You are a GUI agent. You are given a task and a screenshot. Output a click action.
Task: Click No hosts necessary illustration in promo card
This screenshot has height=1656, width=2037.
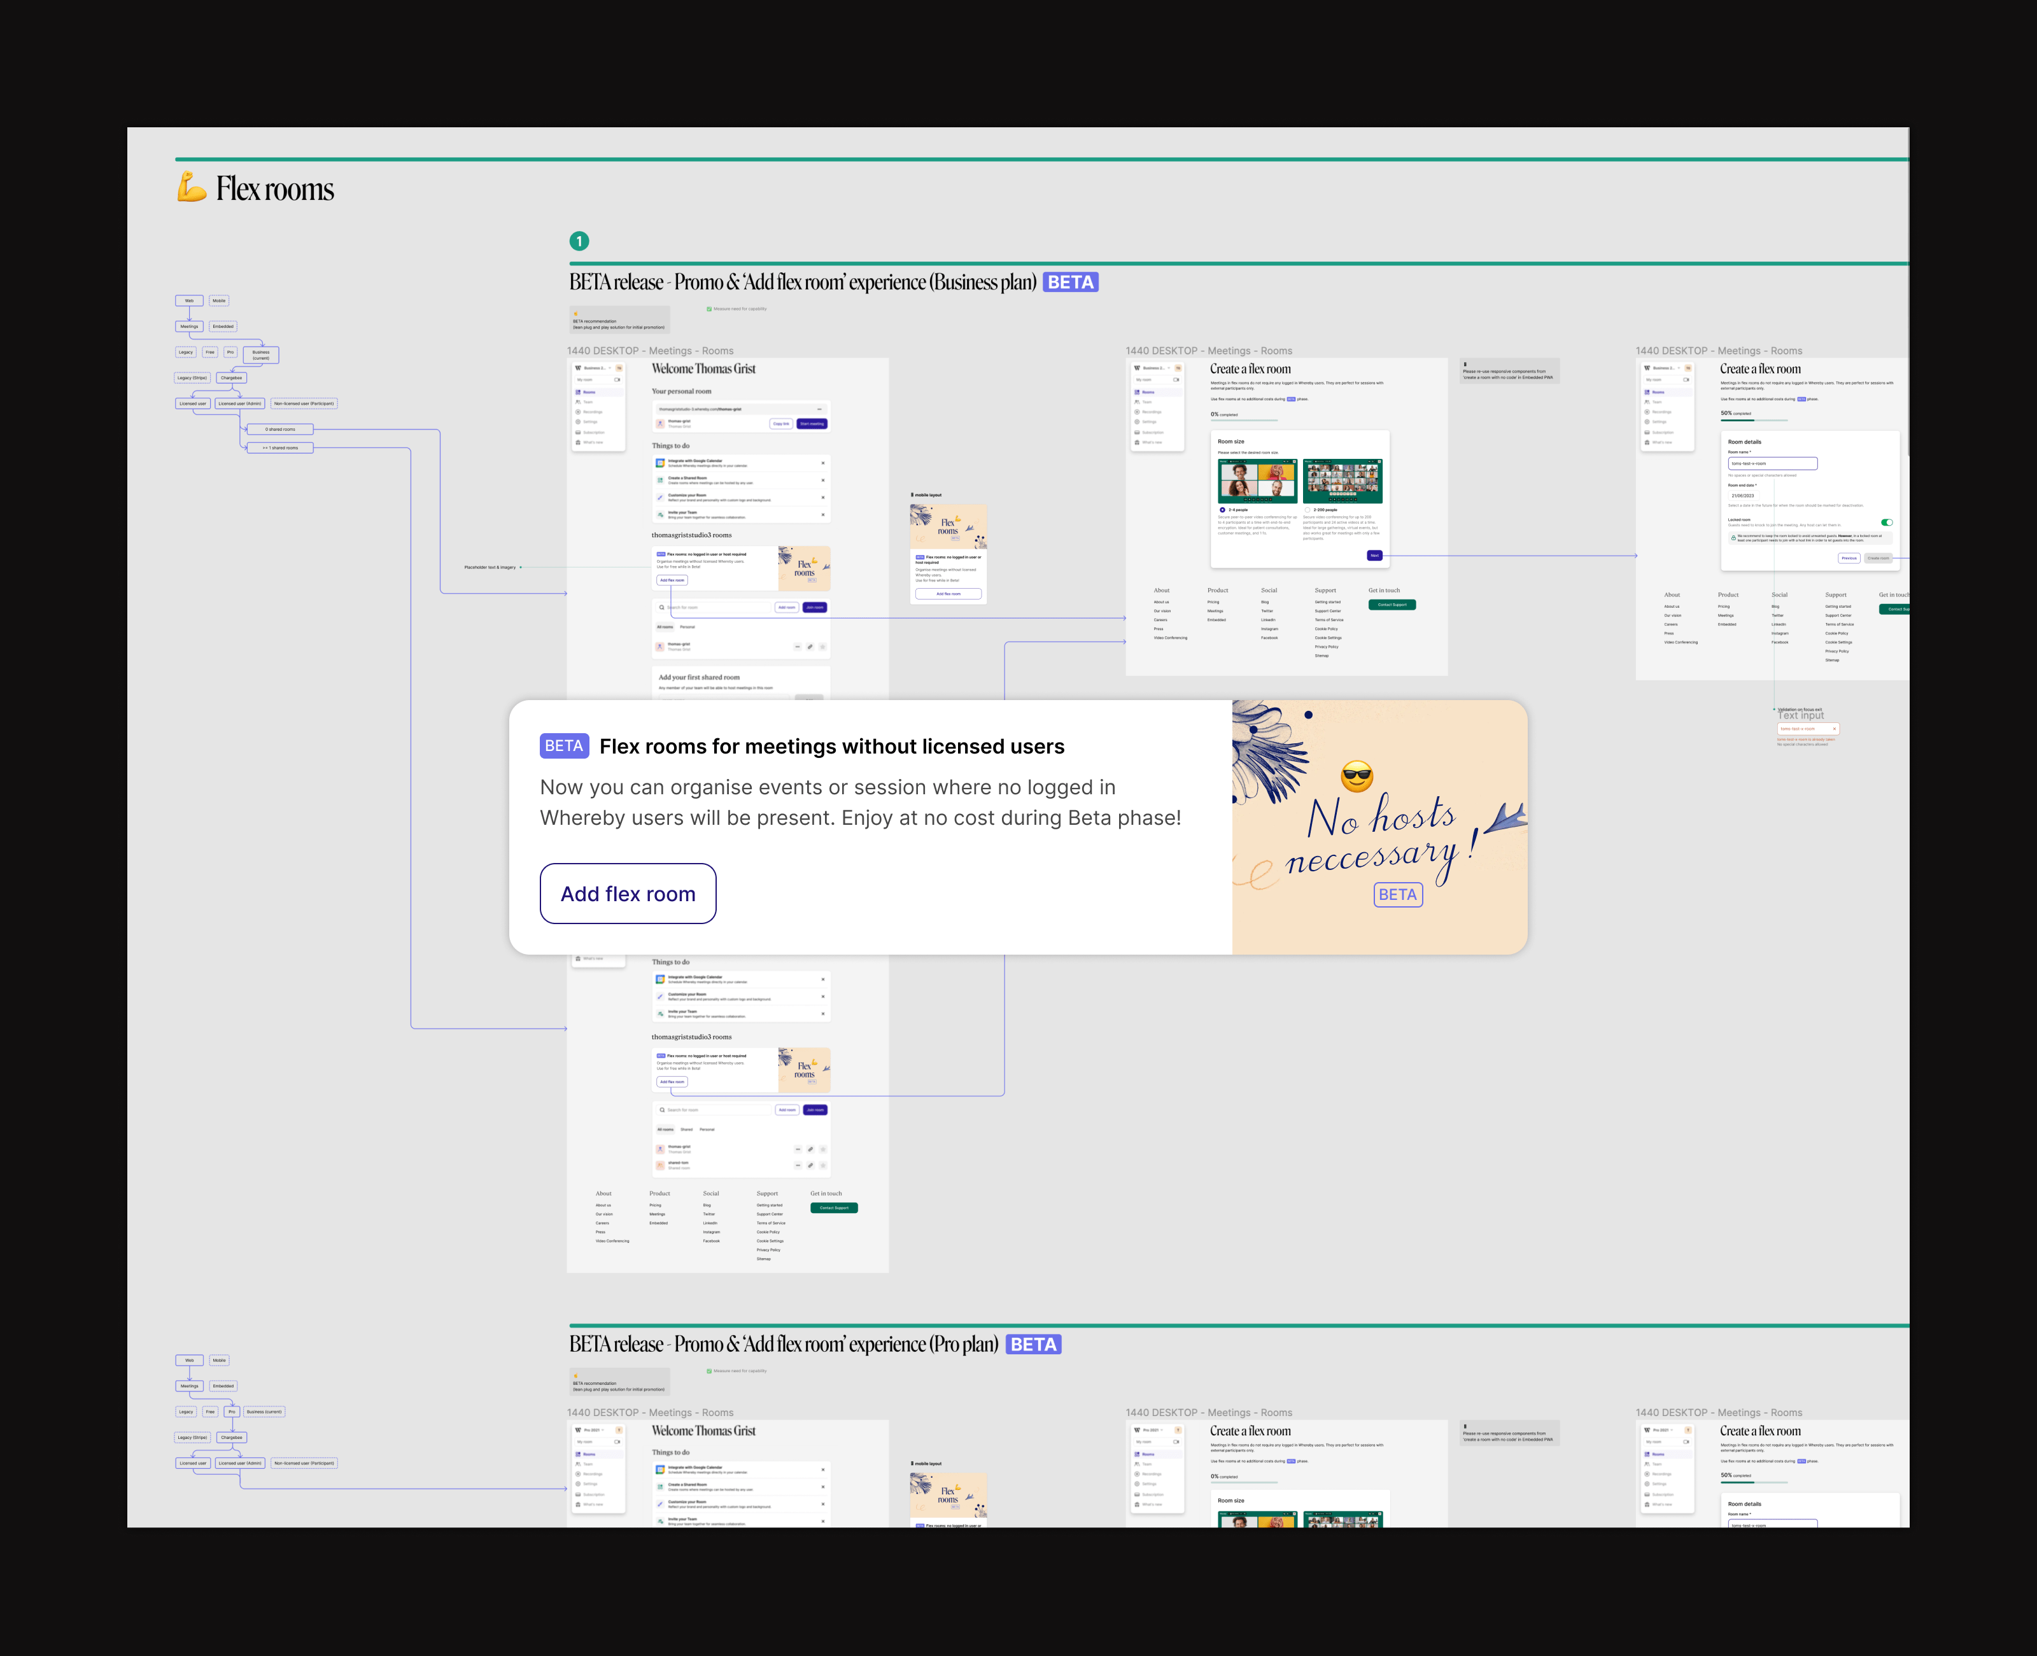[1379, 827]
